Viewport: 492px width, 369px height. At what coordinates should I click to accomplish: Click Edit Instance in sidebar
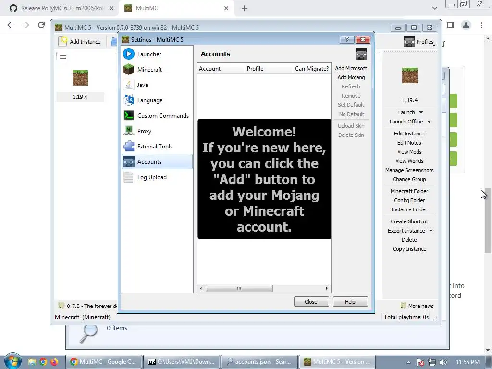pos(409,134)
